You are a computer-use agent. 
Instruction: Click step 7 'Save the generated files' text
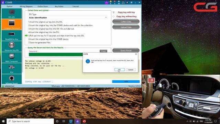[x=40, y=43]
